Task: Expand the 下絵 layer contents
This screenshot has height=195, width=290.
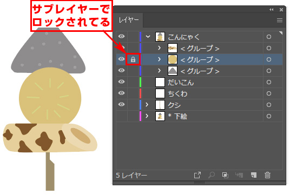Action: point(147,116)
